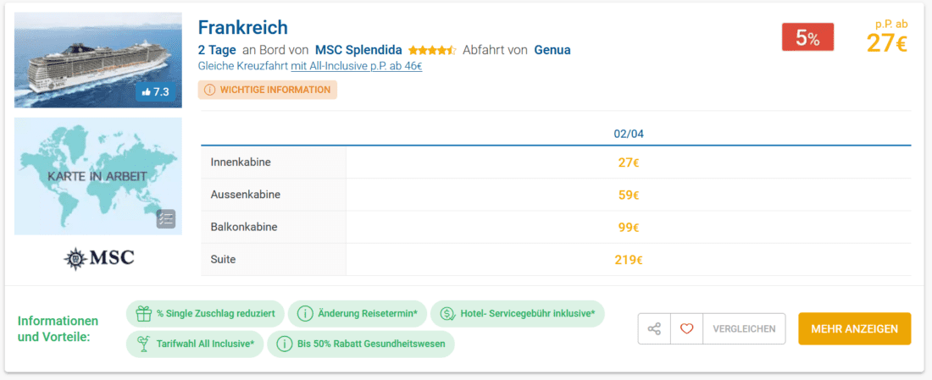The height and width of the screenshot is (380, 932).
Task: Click the gift icon on Single Zuschlag badge
Action: click(141, 313)
